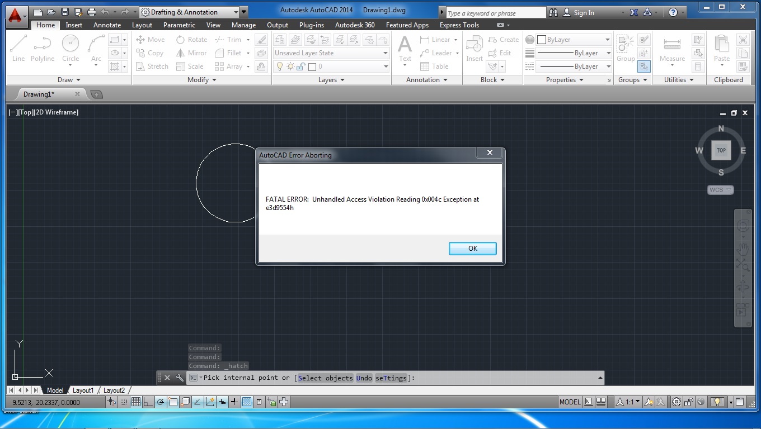Click the Open file icon in Quick Access
Viewport: 761px width, 429px height.
(51, 12)
